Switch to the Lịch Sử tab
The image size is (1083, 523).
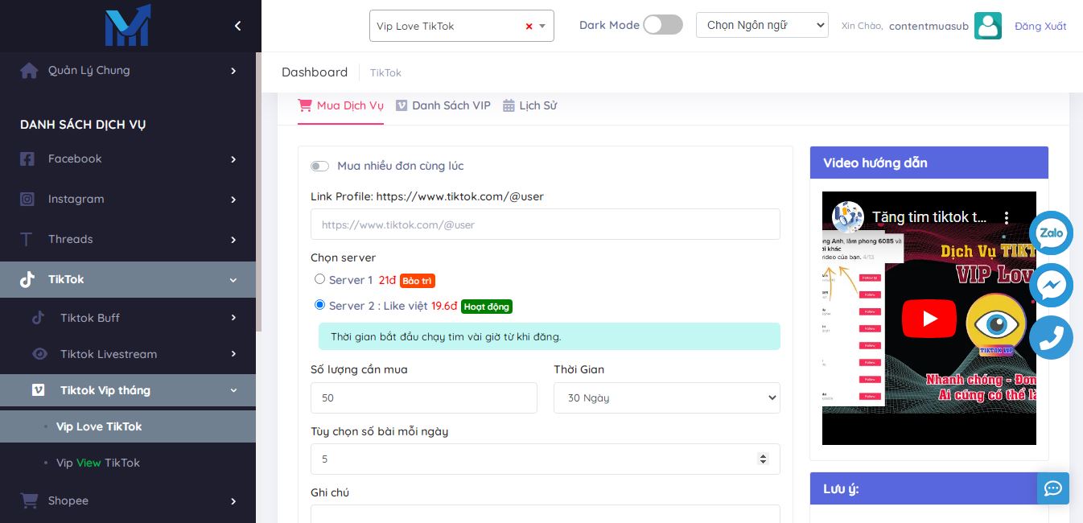point(530,105)
